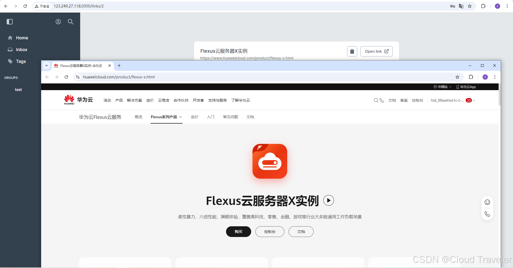Open the 云商店 menu
The height and width of the screenshot is (268, 513).
[x=164, y=100]
